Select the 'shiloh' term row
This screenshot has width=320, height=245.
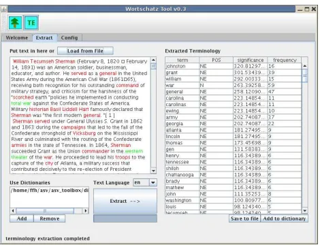[234, 168]
